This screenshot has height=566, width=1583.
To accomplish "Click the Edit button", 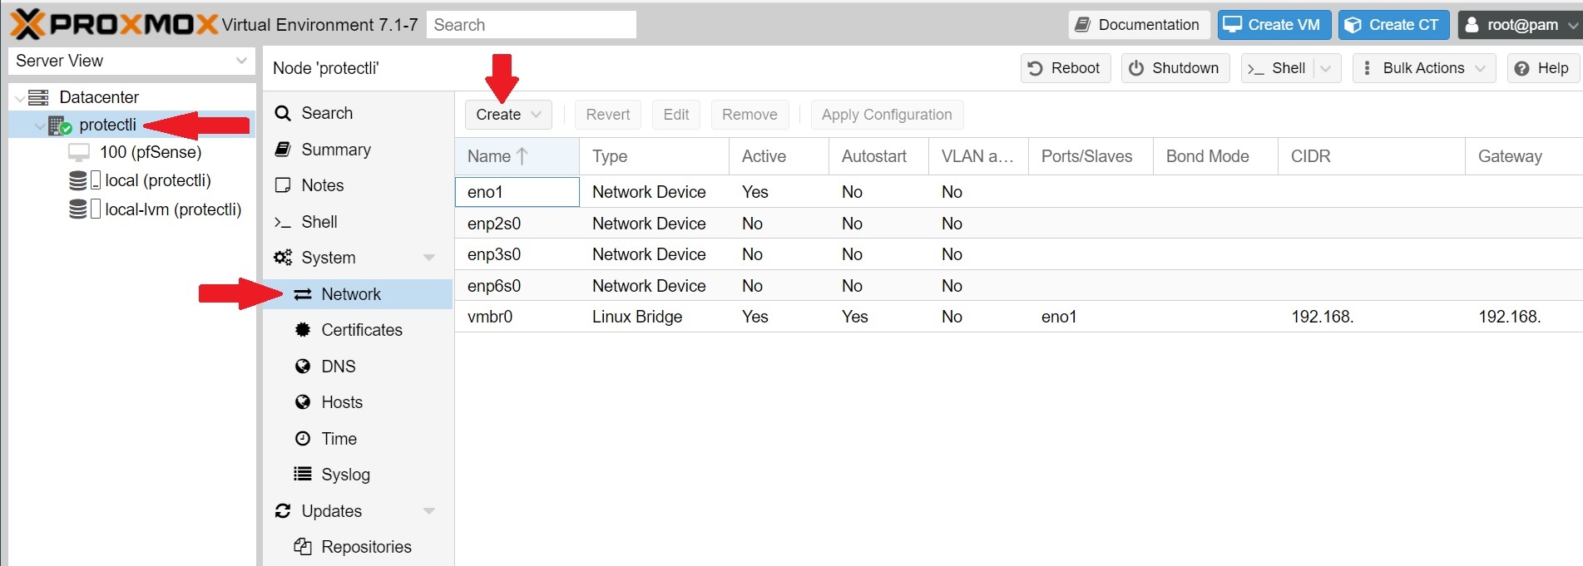I will [676, 115].
